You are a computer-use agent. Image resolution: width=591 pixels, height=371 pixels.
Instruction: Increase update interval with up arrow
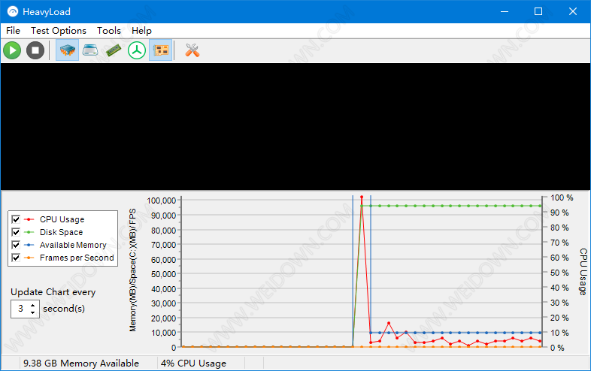tap(33, 305)
